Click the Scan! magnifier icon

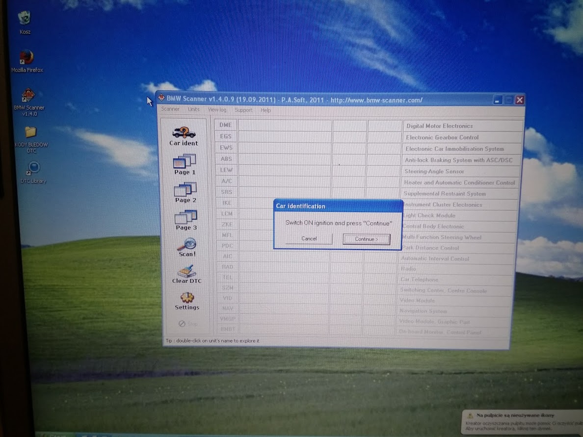[187, 244]
